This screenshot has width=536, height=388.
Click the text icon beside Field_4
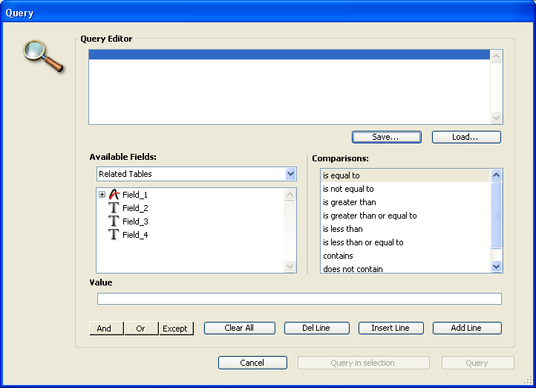(114, 235)
